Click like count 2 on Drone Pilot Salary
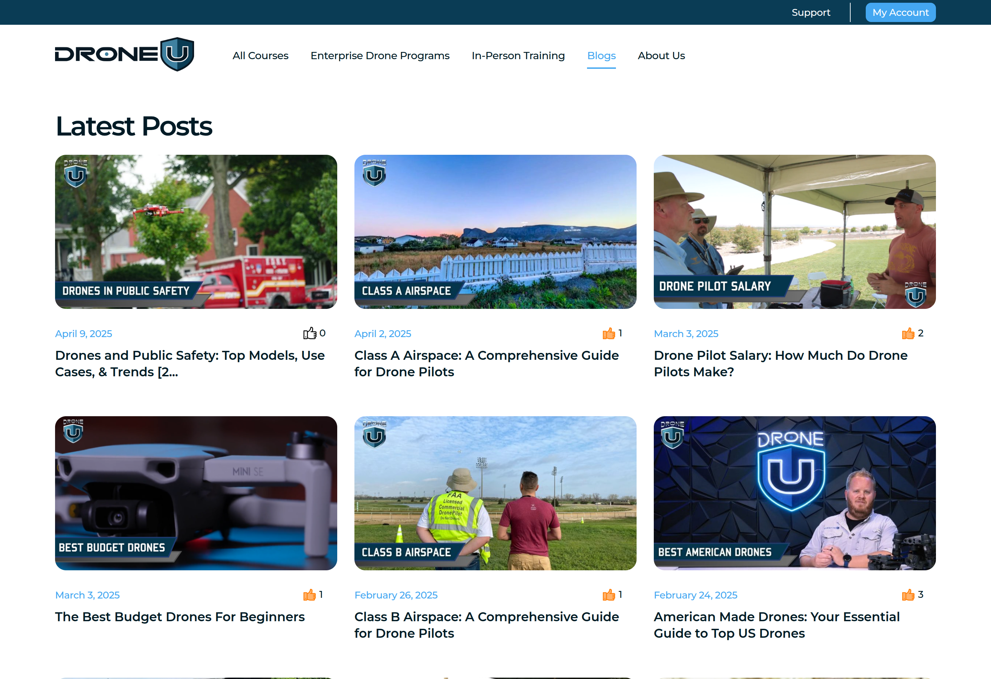This screenshot has height=679, width=991. coord(921,333)
